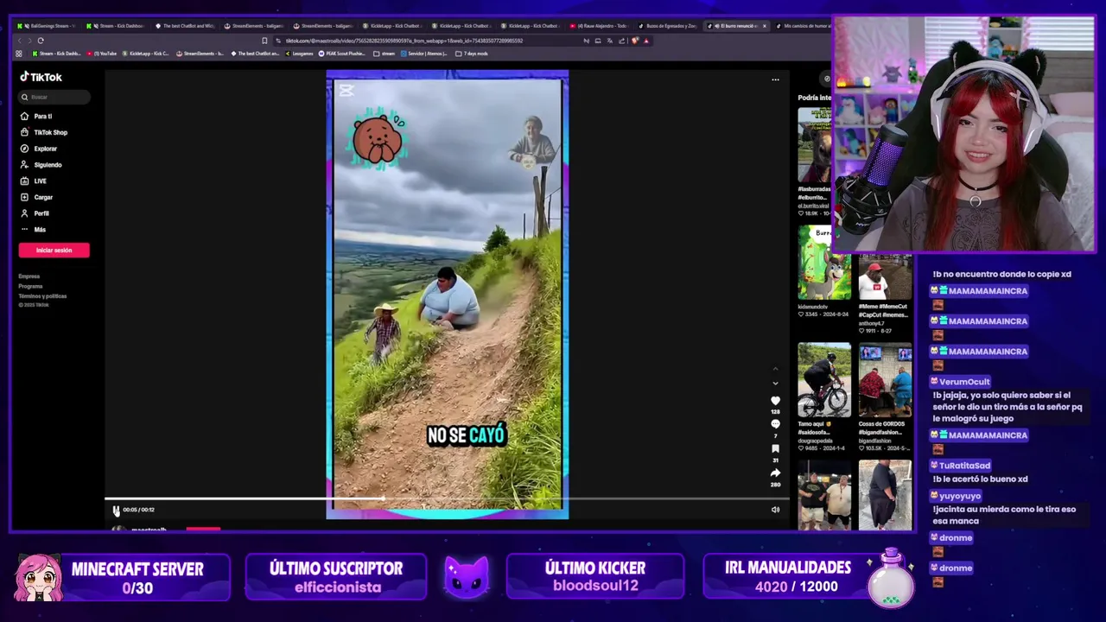
Task: Go to previous video with up chevron
Action: coord(775,369)
